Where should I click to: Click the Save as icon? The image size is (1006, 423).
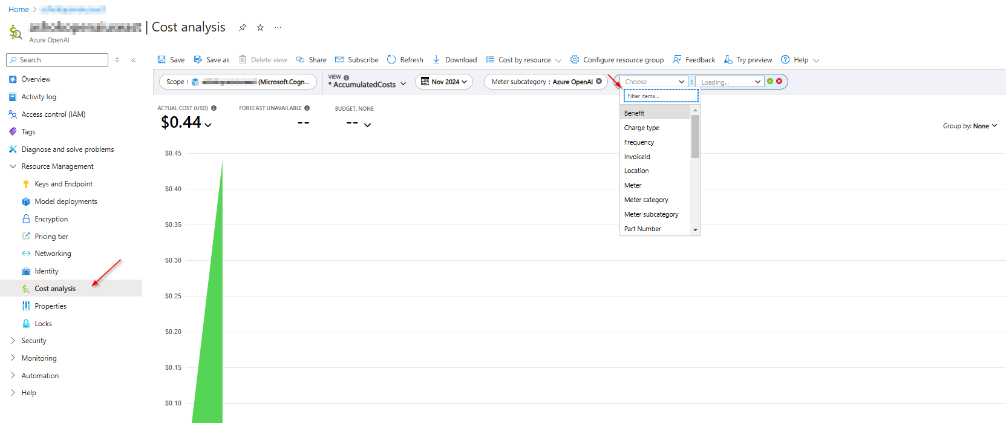tap(198, 59)
